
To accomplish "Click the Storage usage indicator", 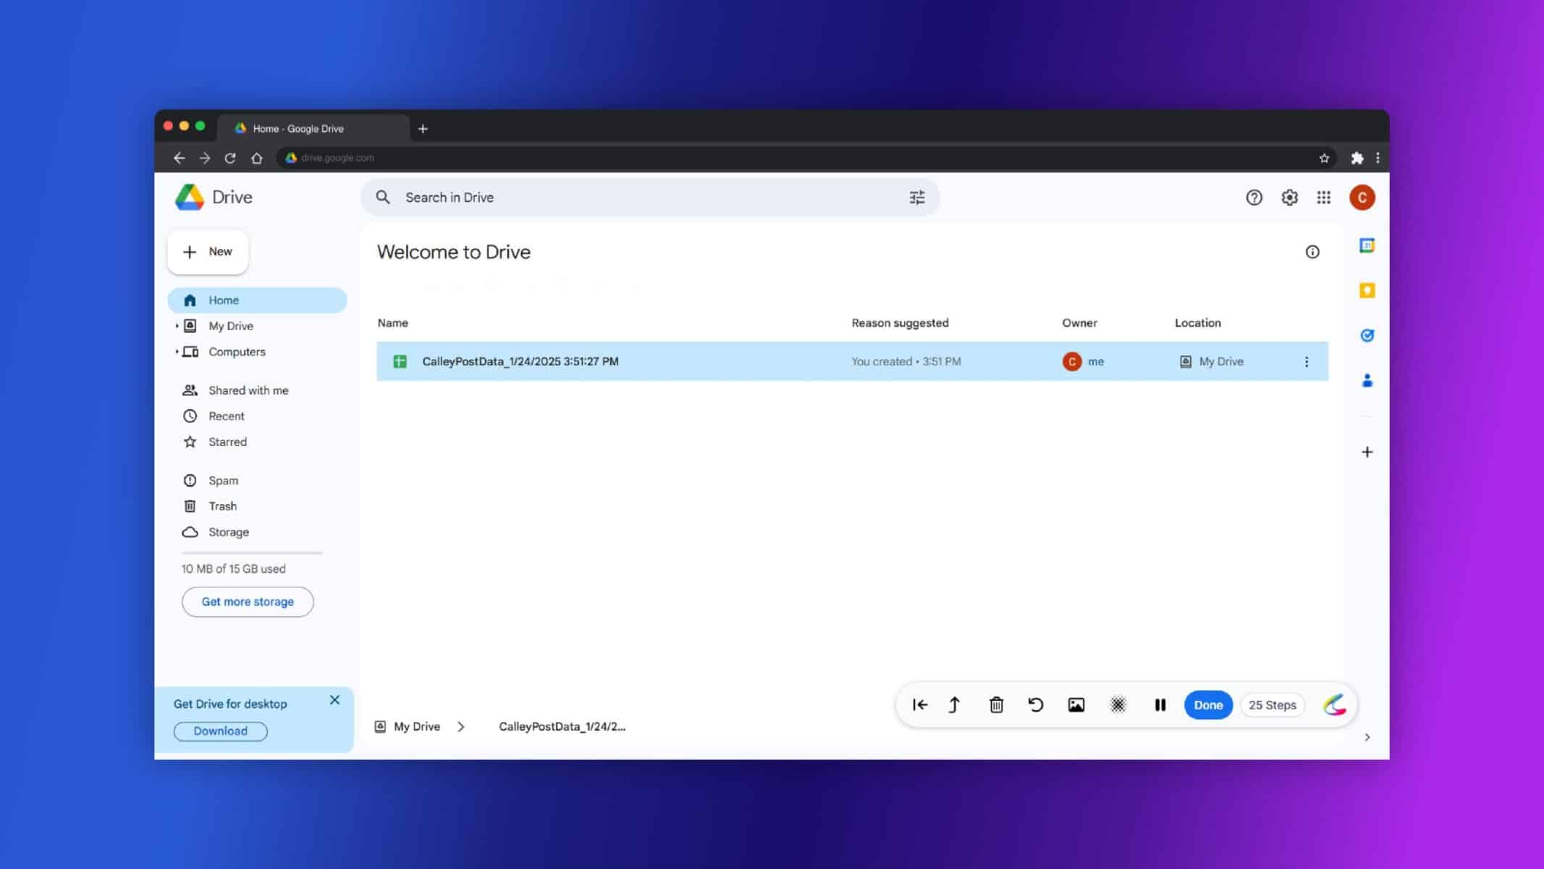I will coord(232,568).
